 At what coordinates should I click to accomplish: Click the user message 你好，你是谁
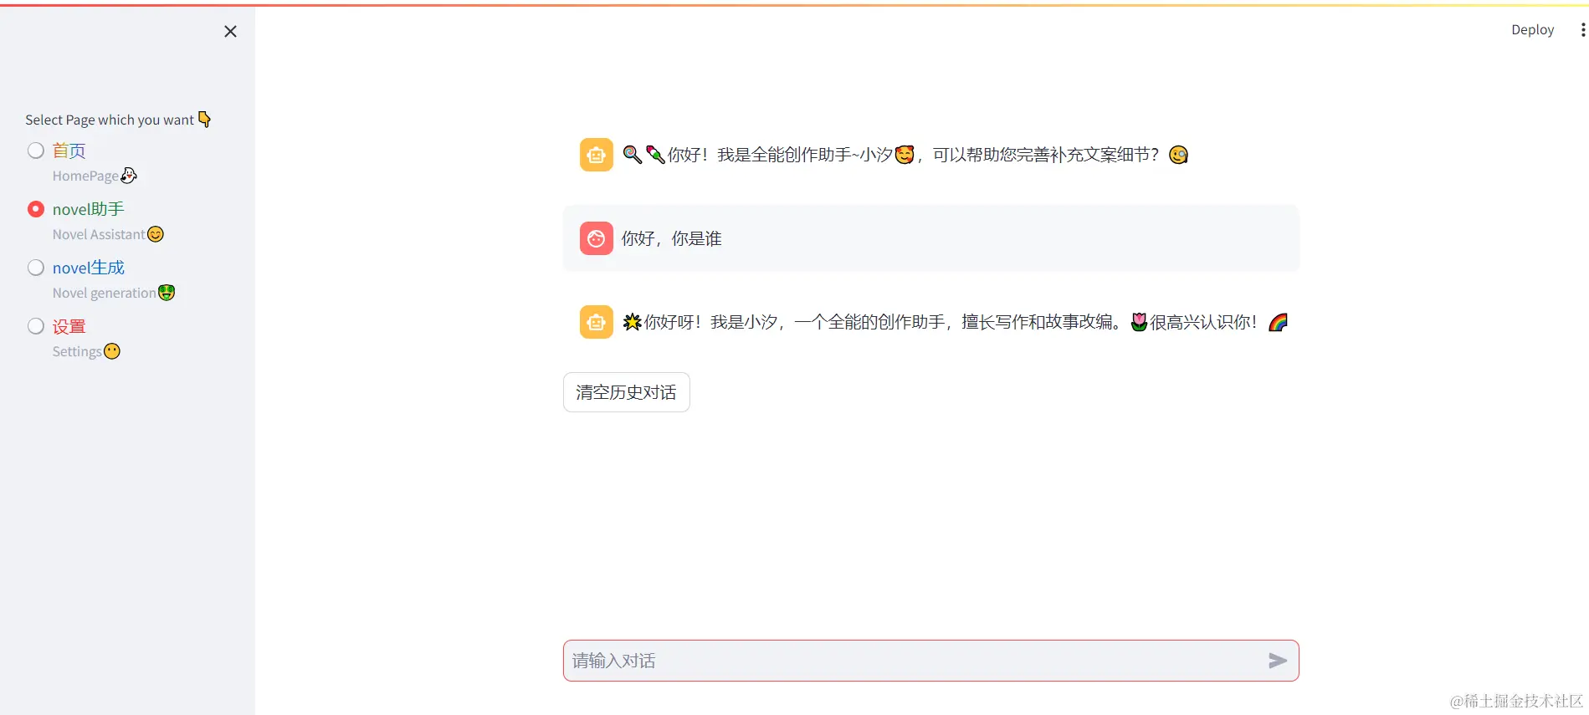point(671,238)
